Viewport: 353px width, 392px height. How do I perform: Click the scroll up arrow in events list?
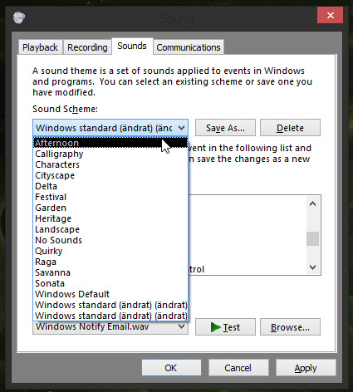click(313, 204)
